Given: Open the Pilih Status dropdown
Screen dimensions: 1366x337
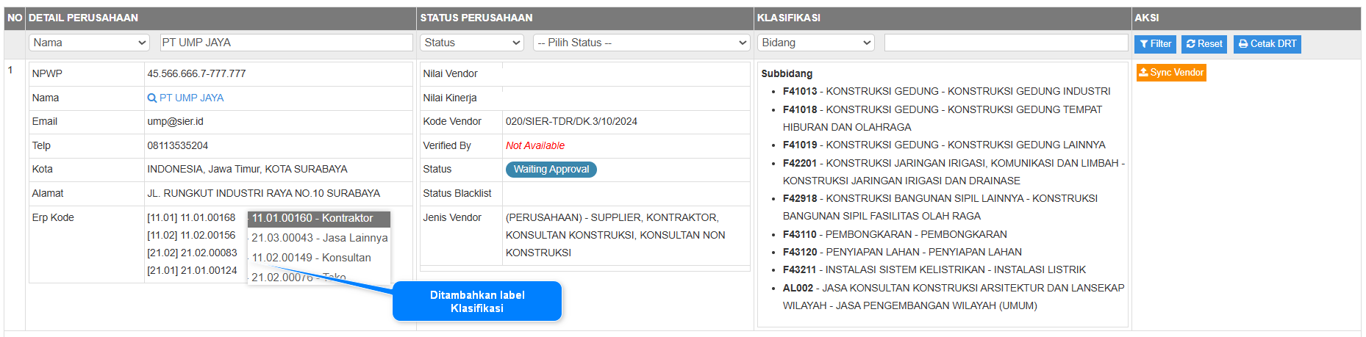Looking at the screenshot, I should [x=641, y=43].
